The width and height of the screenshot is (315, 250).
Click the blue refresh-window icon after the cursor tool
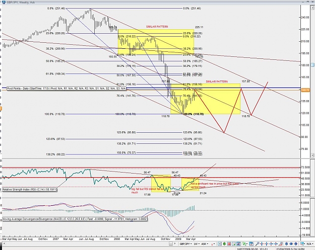251,244
